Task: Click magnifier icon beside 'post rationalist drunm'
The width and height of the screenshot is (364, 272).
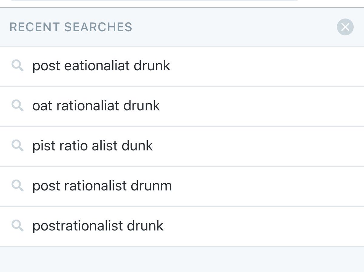Action: click(17, 186)
